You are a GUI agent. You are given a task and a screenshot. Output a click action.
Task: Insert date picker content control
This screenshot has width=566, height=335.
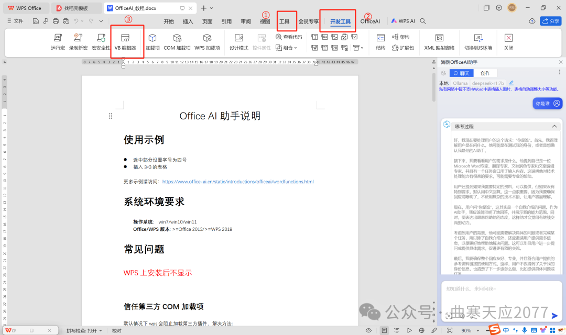(x=334, y=48)
